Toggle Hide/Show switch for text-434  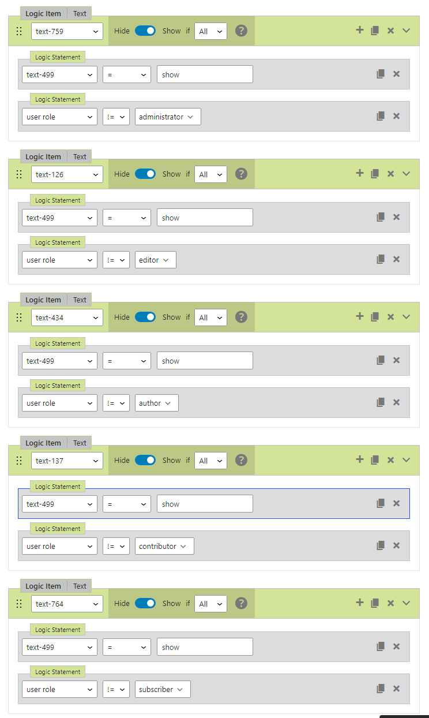pos(145,317)
